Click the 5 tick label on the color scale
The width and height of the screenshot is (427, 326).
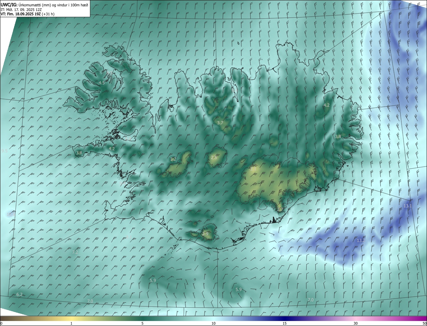click(x=142, y=324)
